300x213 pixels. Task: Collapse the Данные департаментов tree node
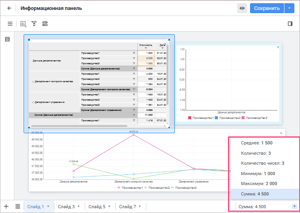(x=31, y=61)
